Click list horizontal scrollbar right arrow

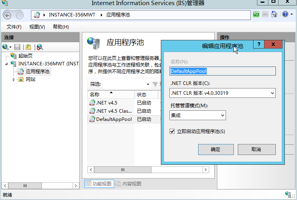[206, 170]
